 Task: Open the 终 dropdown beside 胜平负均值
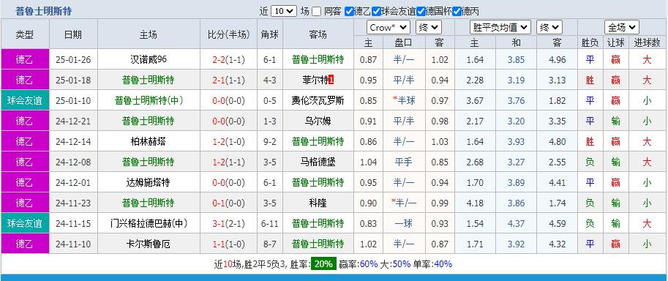click(549, 28)
